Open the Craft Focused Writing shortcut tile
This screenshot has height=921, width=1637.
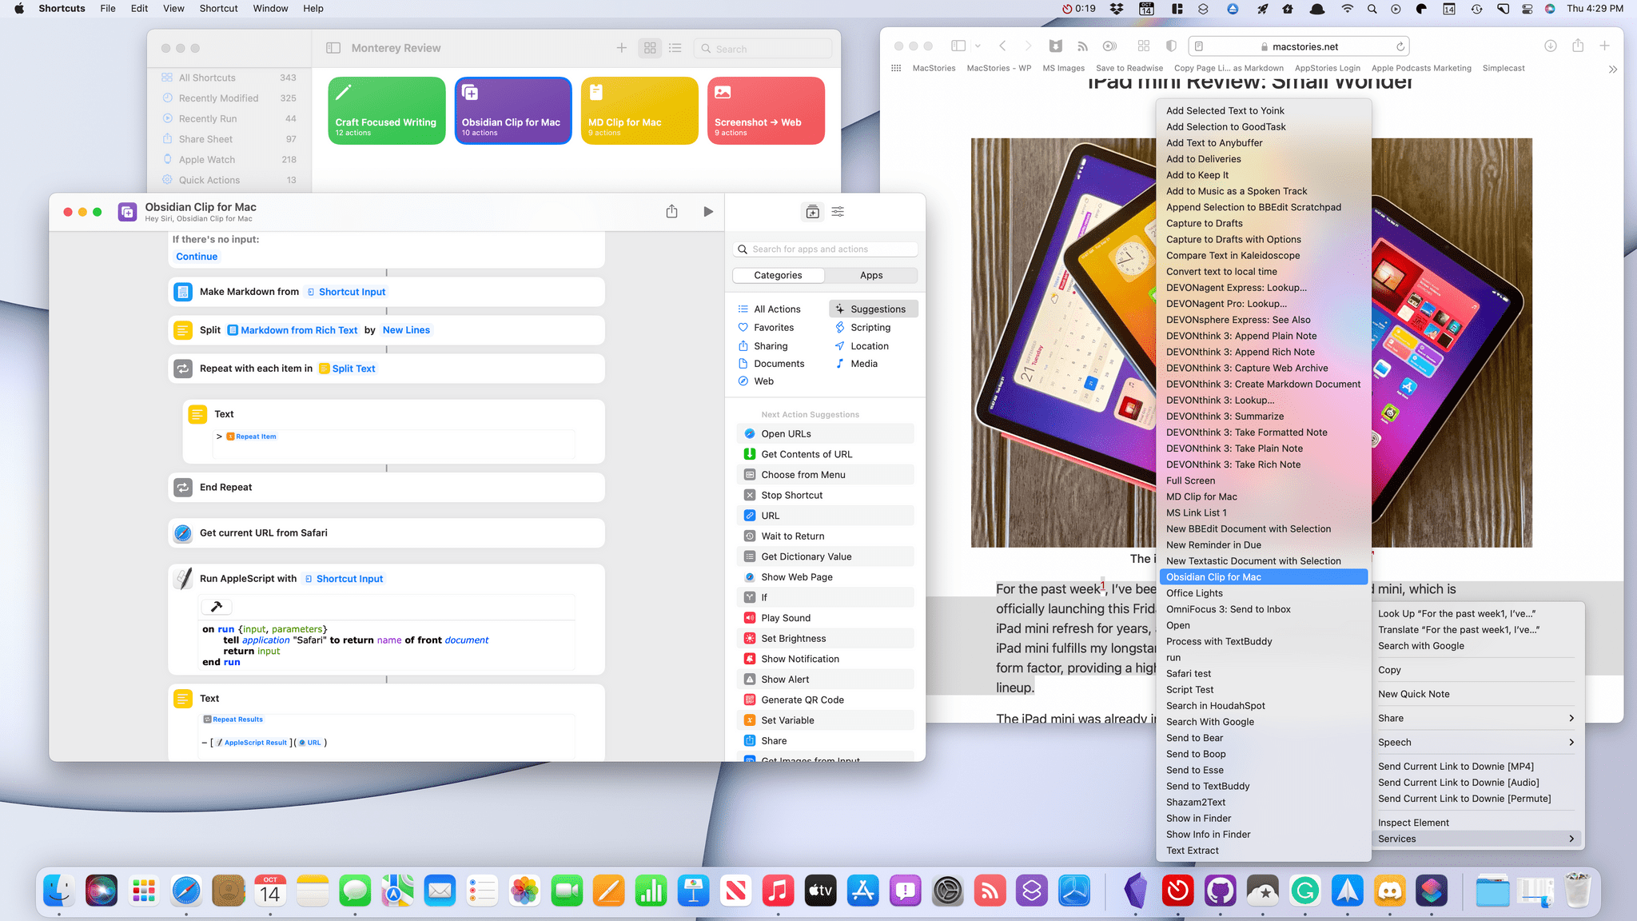[387, 111]
